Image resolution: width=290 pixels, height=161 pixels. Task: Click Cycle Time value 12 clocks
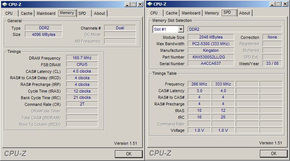point(82,91)
